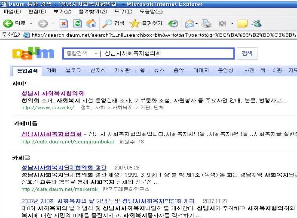
Task: Switch to the 블로그 tab
Action: (73, 70)
